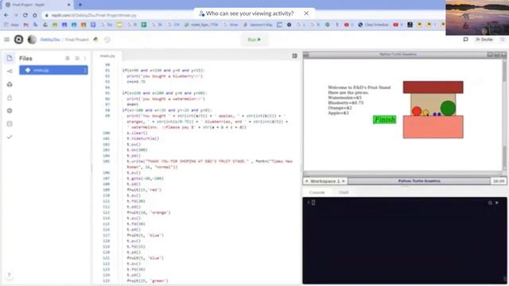The image size is (509, 286).
Task: Switch to the Shell tab
Action: [344, 192]
